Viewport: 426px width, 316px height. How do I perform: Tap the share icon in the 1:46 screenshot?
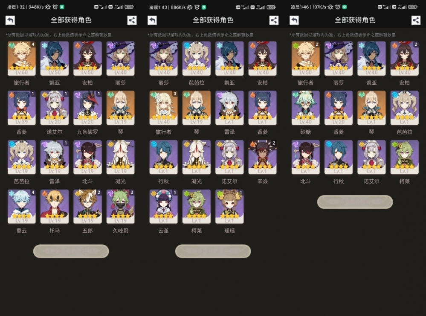(x=416, y=20)
